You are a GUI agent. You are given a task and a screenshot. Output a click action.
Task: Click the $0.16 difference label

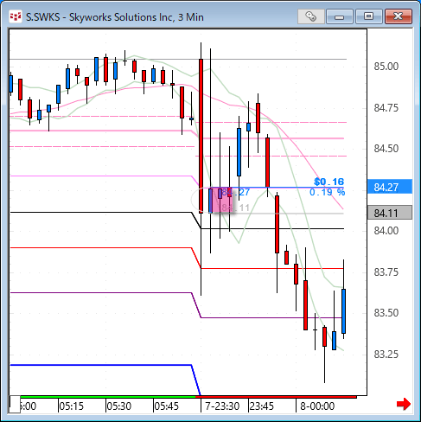(329, 182)
